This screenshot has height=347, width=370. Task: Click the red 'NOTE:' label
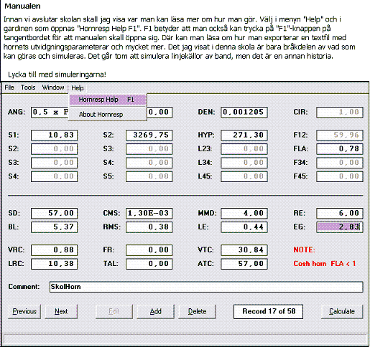tap(304, 250)
